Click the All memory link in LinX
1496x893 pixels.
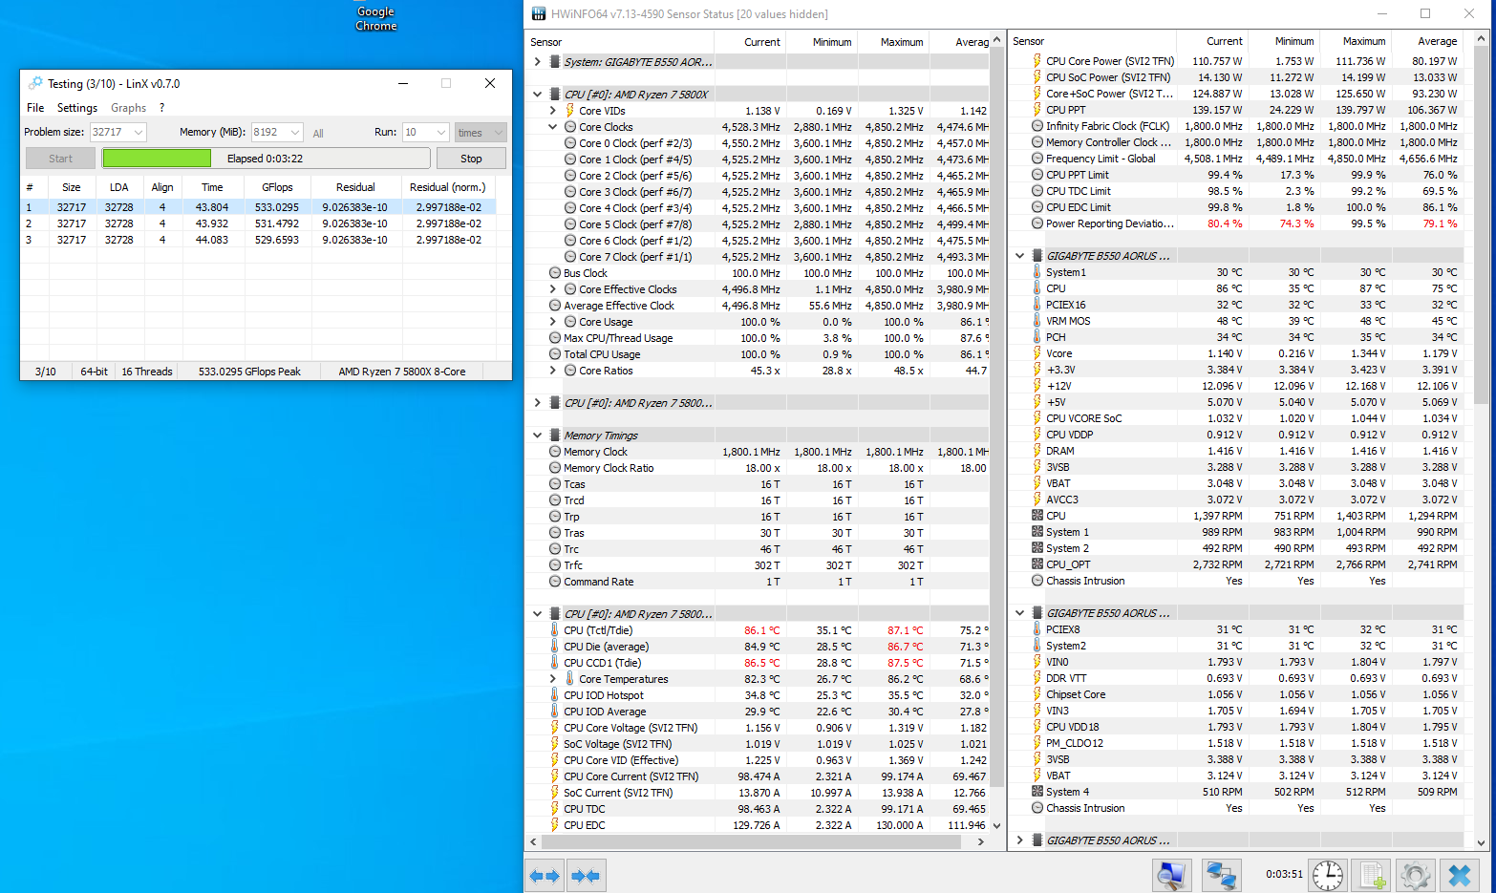coord(318,133)
